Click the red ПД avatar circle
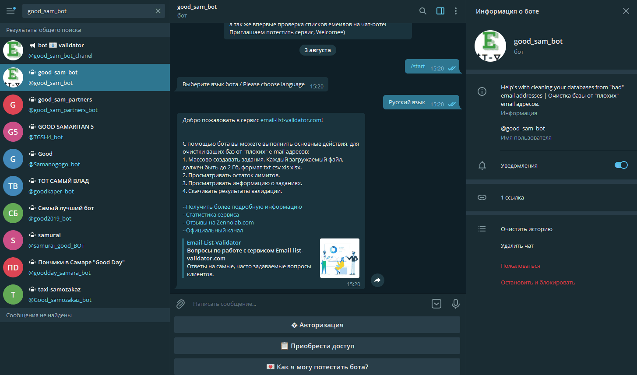The height and width of the screenshot is (375, 637). click(x=13, y=267)
